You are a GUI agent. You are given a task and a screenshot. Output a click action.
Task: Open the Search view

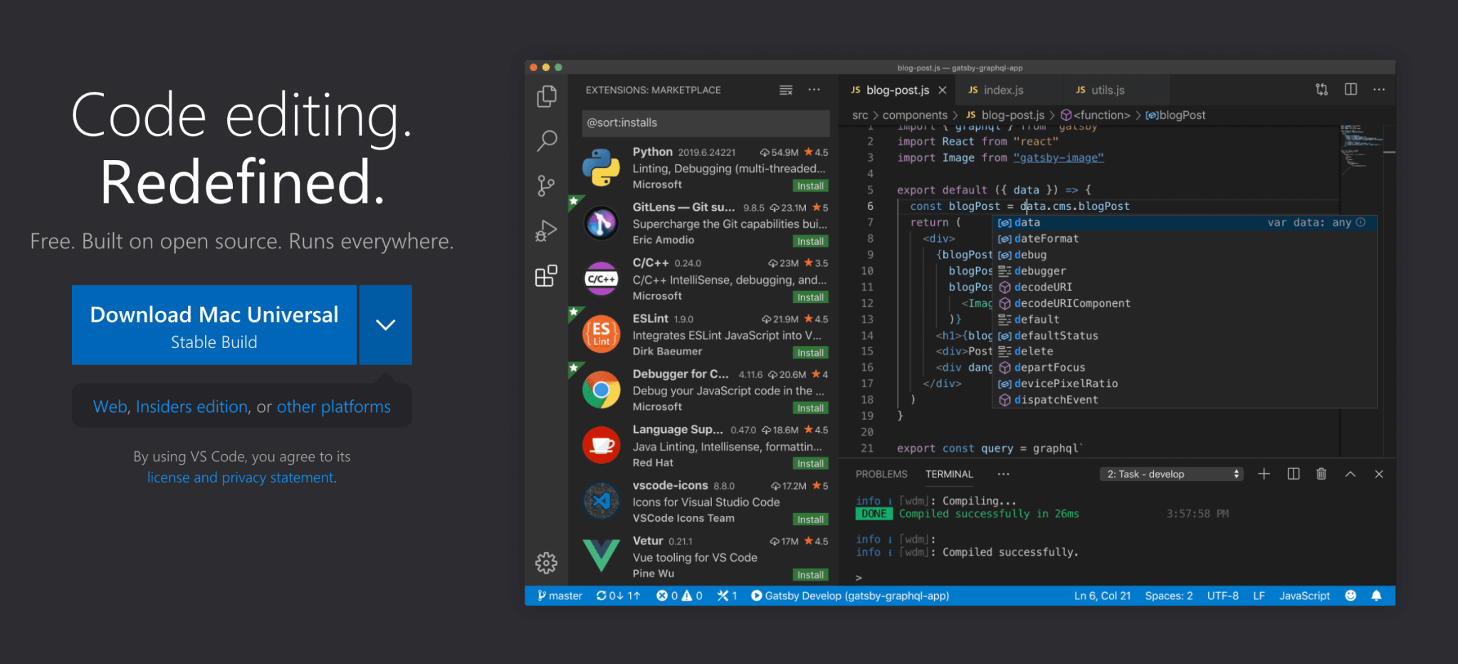(546, 142)
